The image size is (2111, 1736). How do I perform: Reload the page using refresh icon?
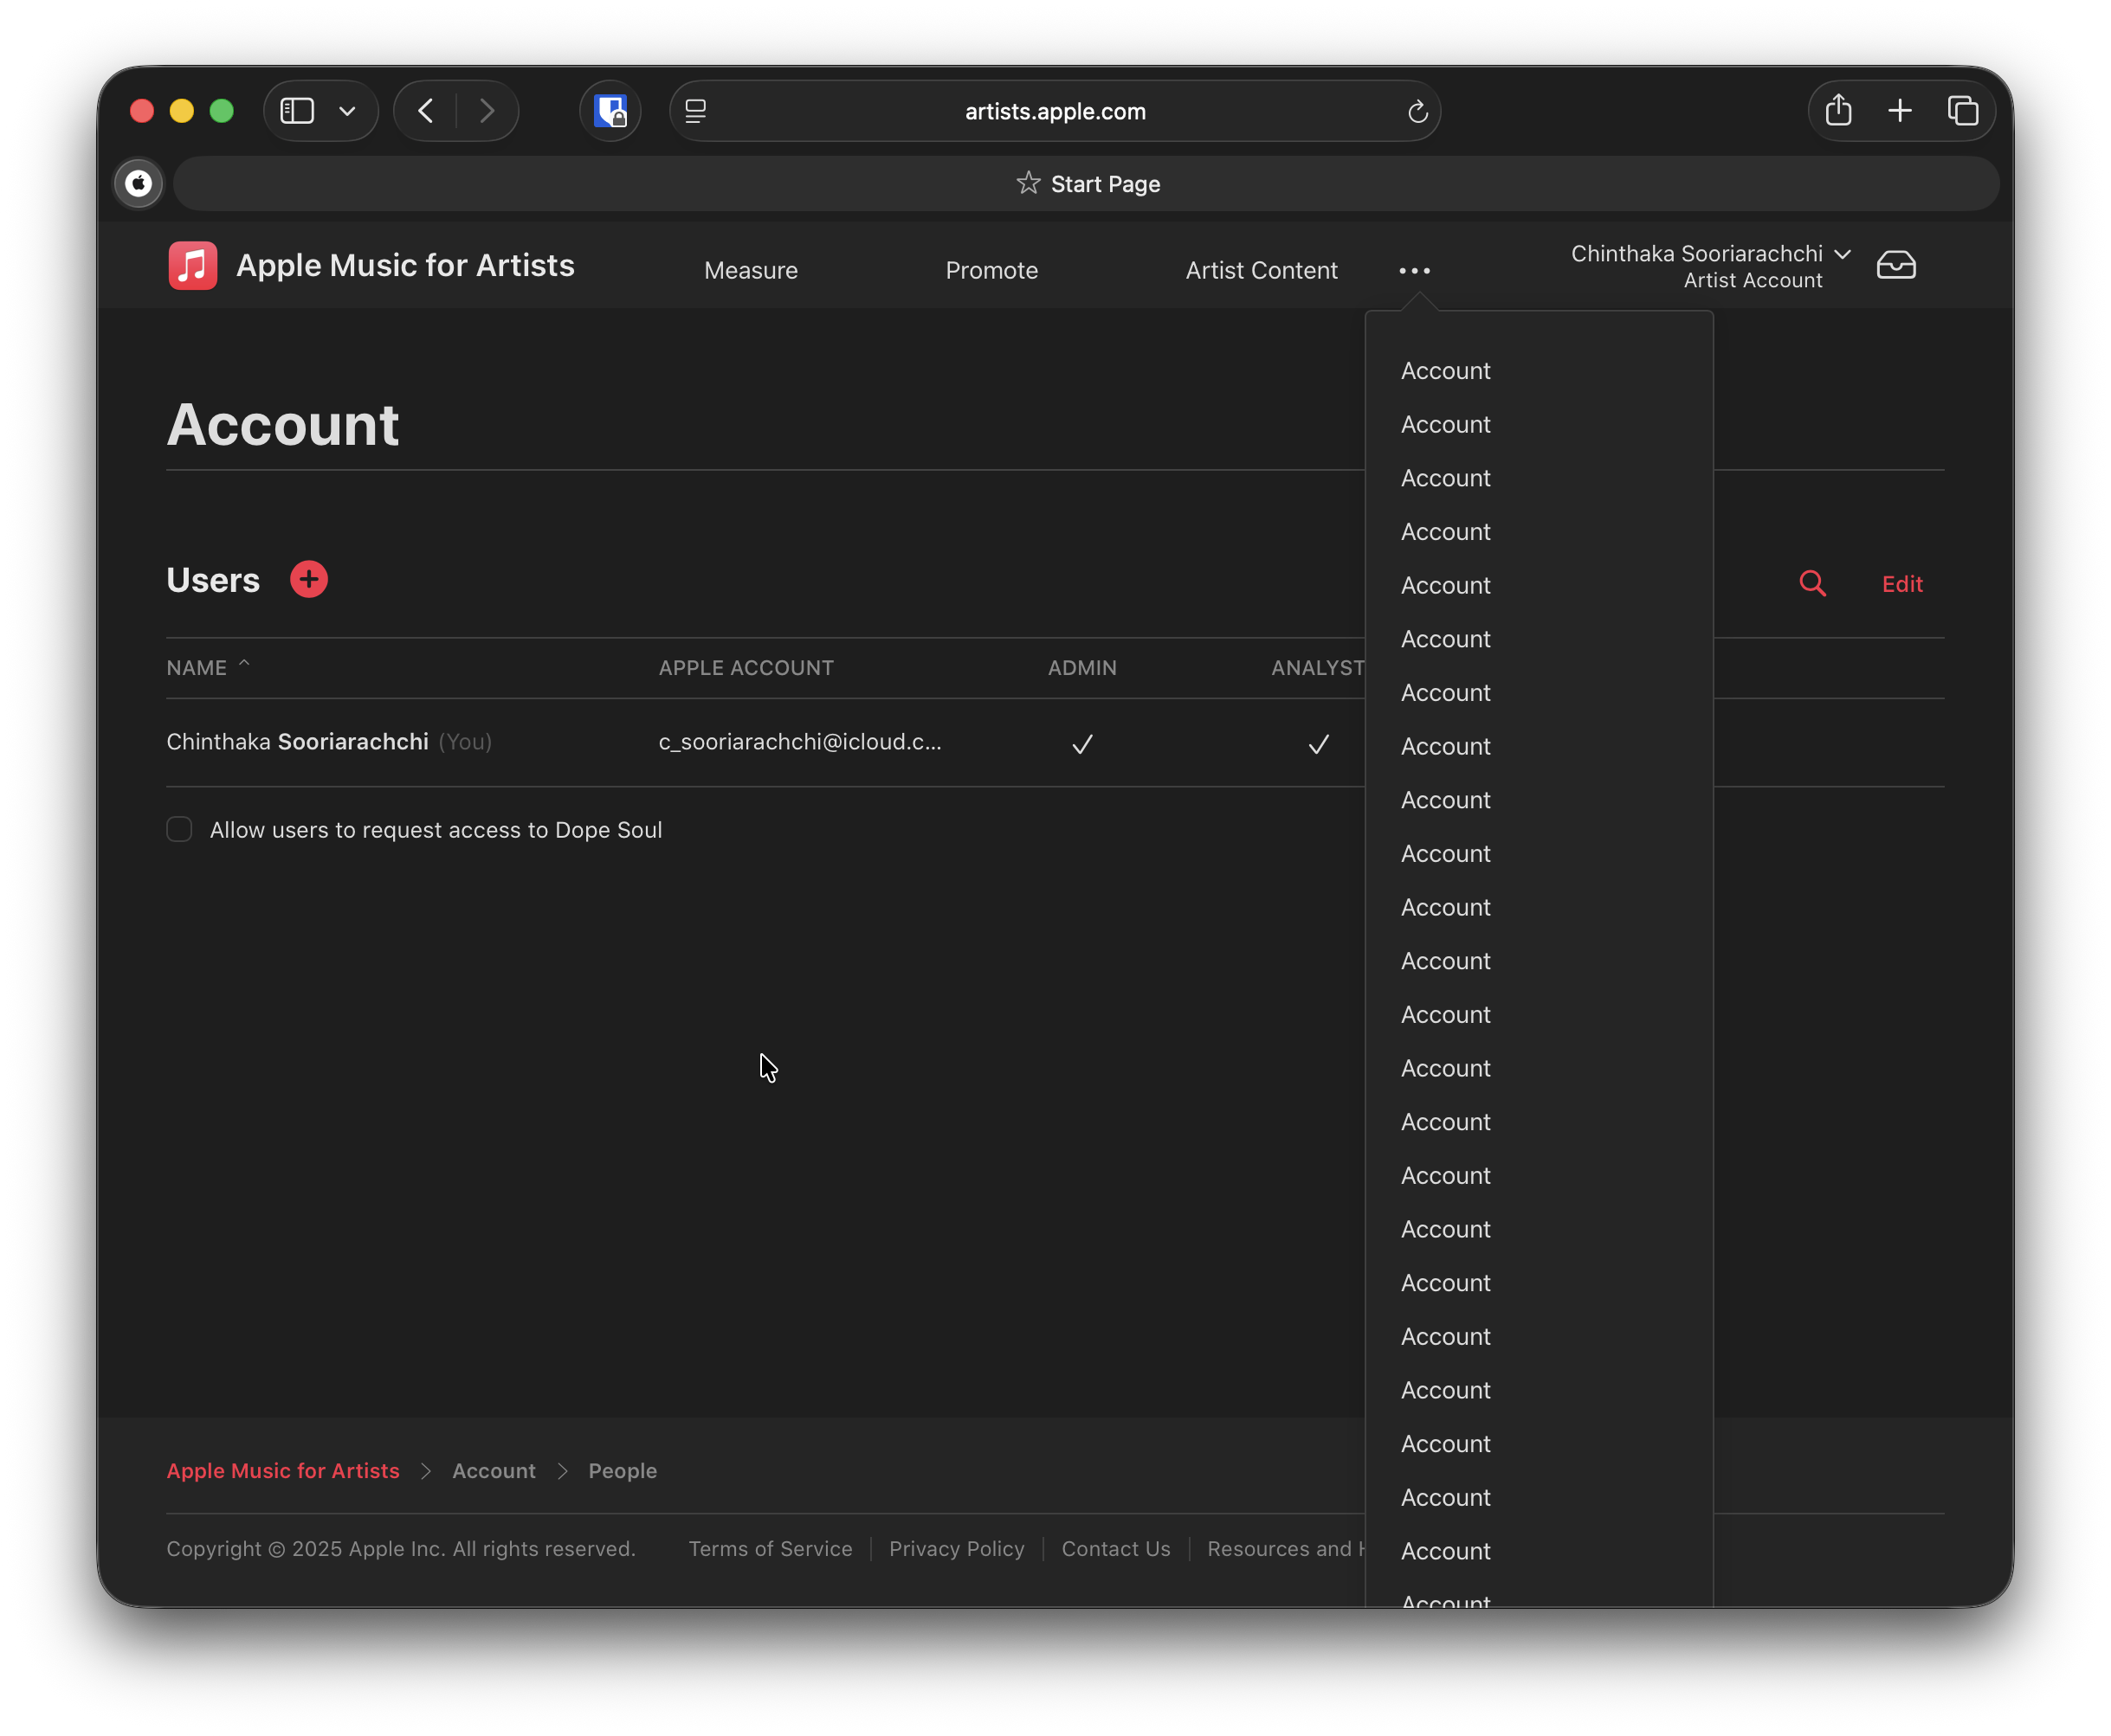[1417, 112]
